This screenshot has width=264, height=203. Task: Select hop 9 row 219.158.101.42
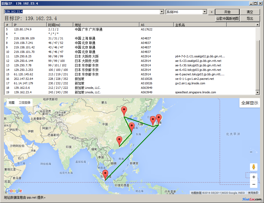point(130,47)
